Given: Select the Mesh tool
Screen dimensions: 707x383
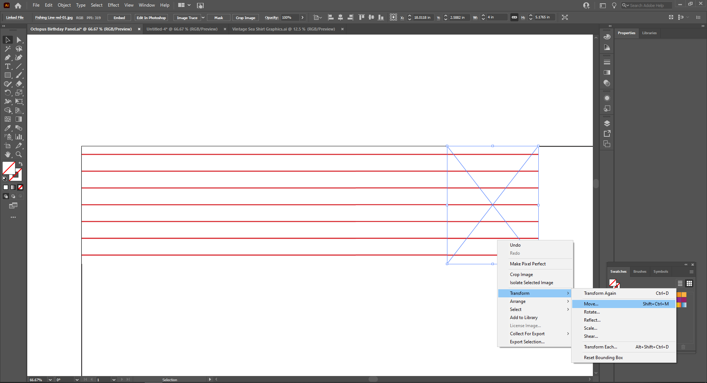Looking at the screenshot, I should pos(8,119).
